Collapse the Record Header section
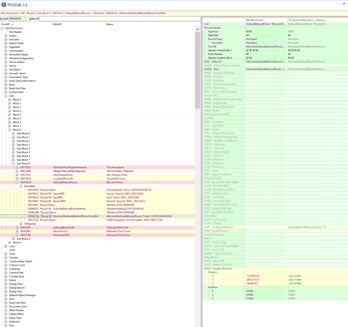348x327 pixels. (213, 28)
